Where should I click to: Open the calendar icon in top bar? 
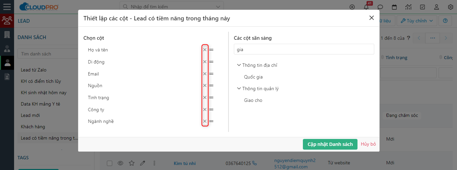click(x=394, y=7)
